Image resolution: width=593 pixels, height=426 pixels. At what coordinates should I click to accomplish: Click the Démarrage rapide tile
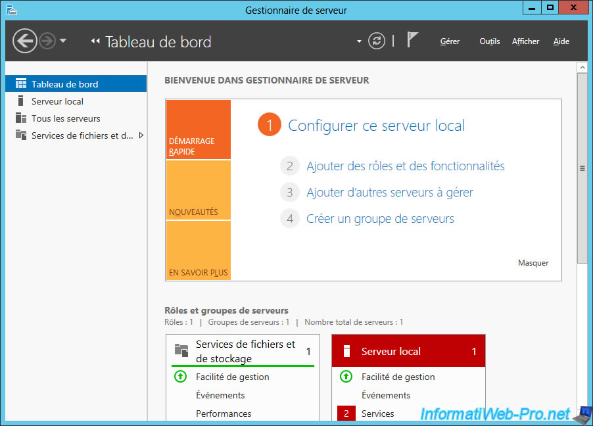(198, 130)
